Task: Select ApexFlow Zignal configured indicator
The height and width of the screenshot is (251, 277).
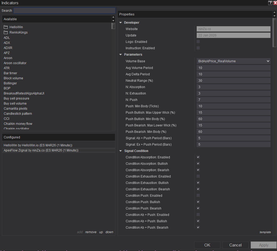Action: (x=41, y=150)
